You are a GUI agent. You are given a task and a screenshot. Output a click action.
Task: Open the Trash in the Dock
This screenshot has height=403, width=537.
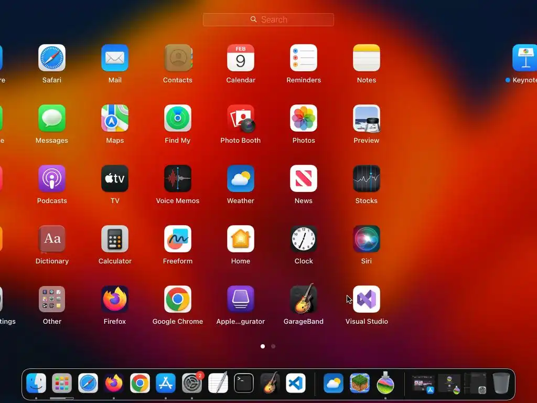[501, 383]
